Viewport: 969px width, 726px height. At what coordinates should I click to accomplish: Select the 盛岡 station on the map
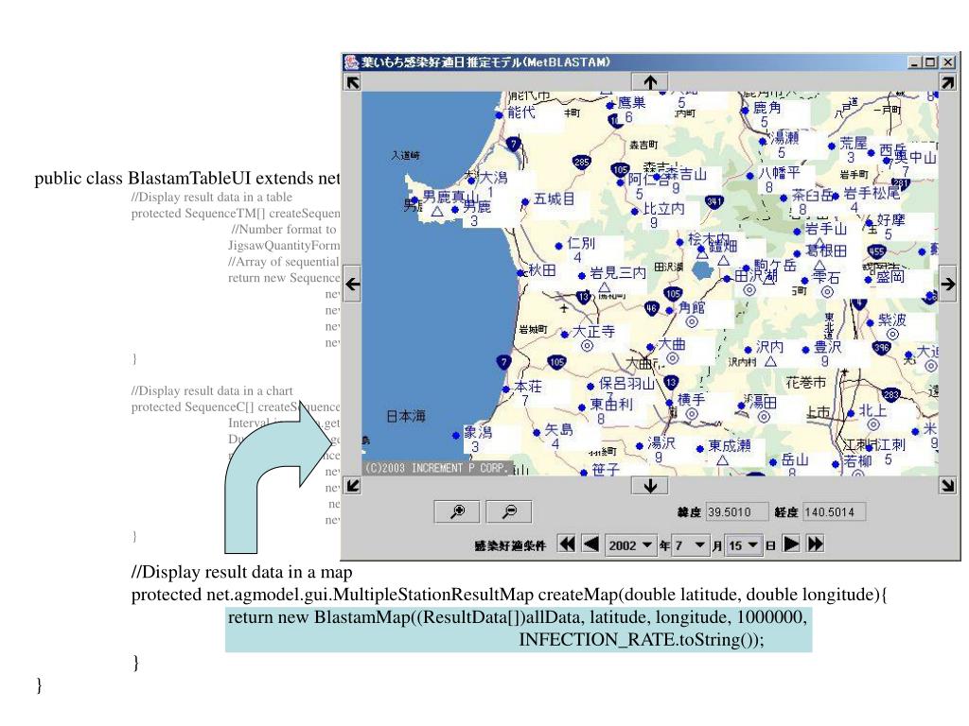tap(869, 279)
